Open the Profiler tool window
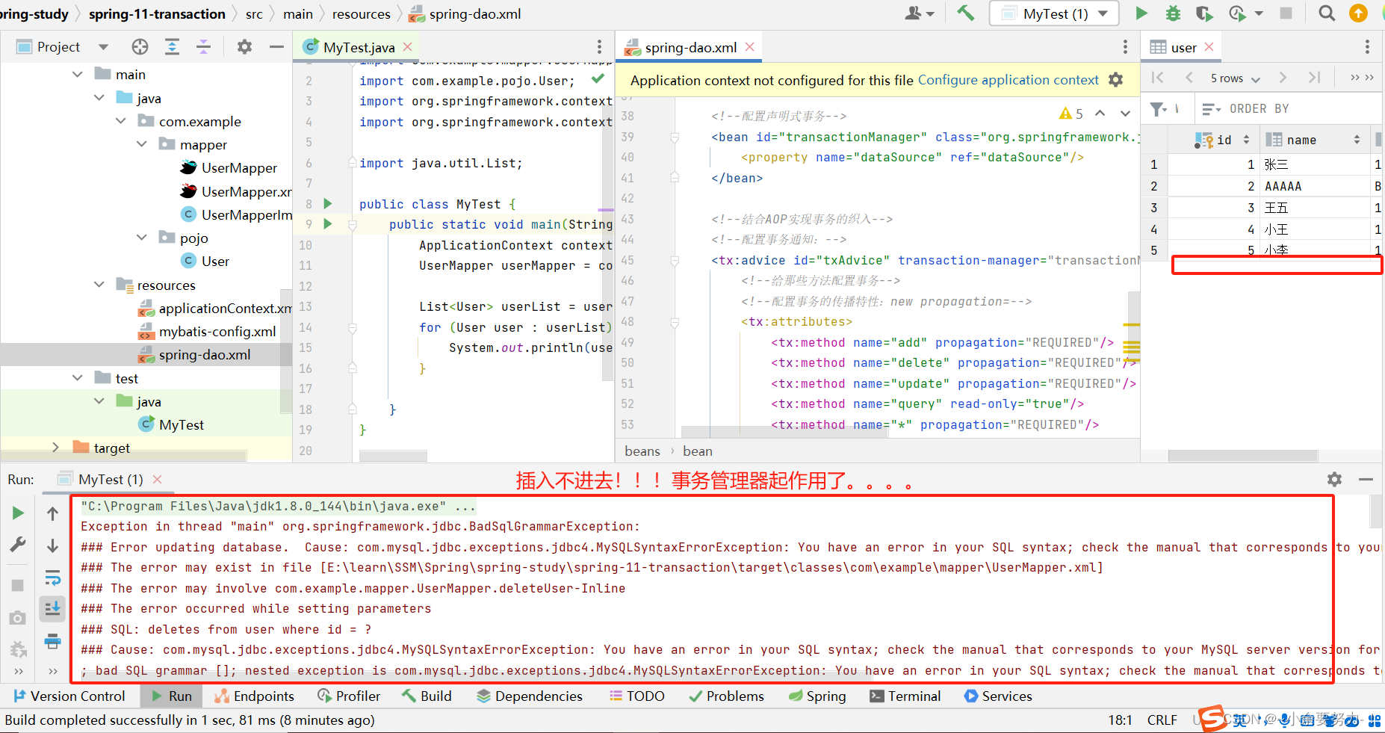Screen dimensions: 1385x733 [349, 696]
